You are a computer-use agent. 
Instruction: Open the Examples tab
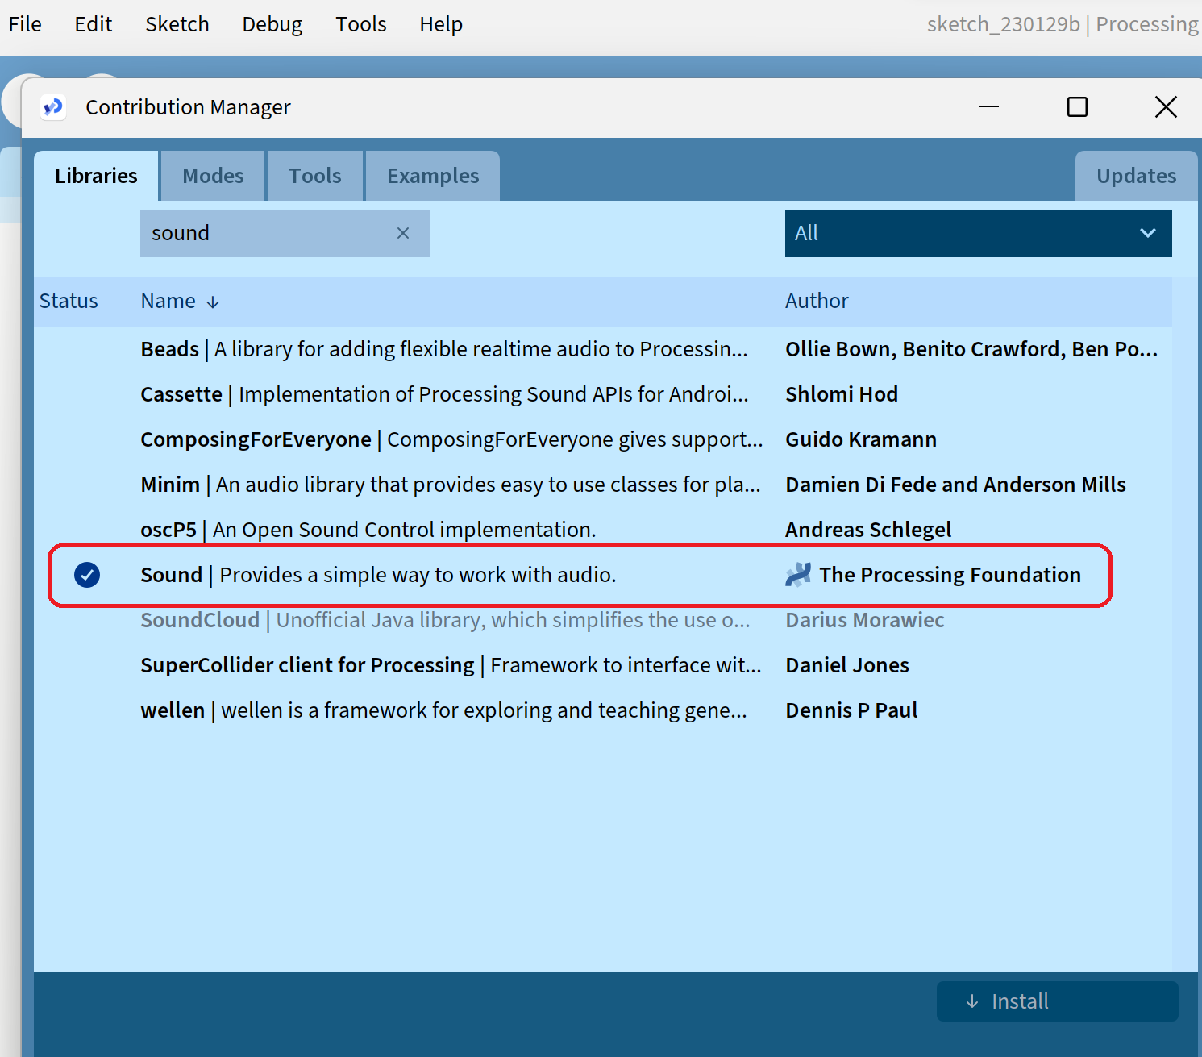point(433,176)
